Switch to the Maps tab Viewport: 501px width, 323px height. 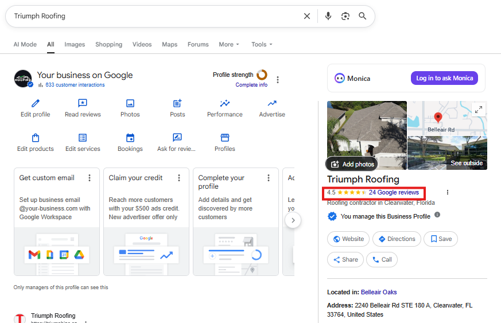[169, 44]
